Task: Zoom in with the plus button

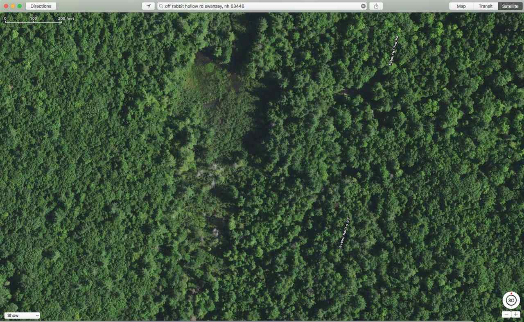Action: [x=516, y=315]
